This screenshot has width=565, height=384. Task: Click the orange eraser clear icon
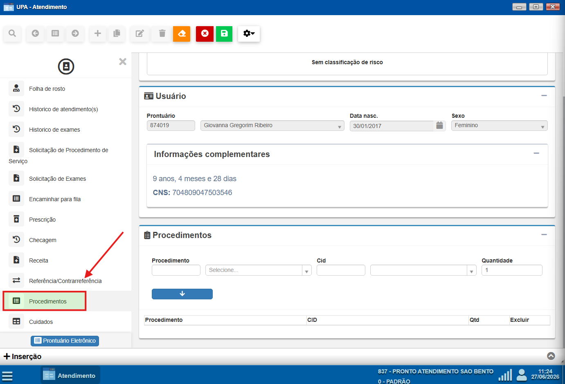coord(182,34)
